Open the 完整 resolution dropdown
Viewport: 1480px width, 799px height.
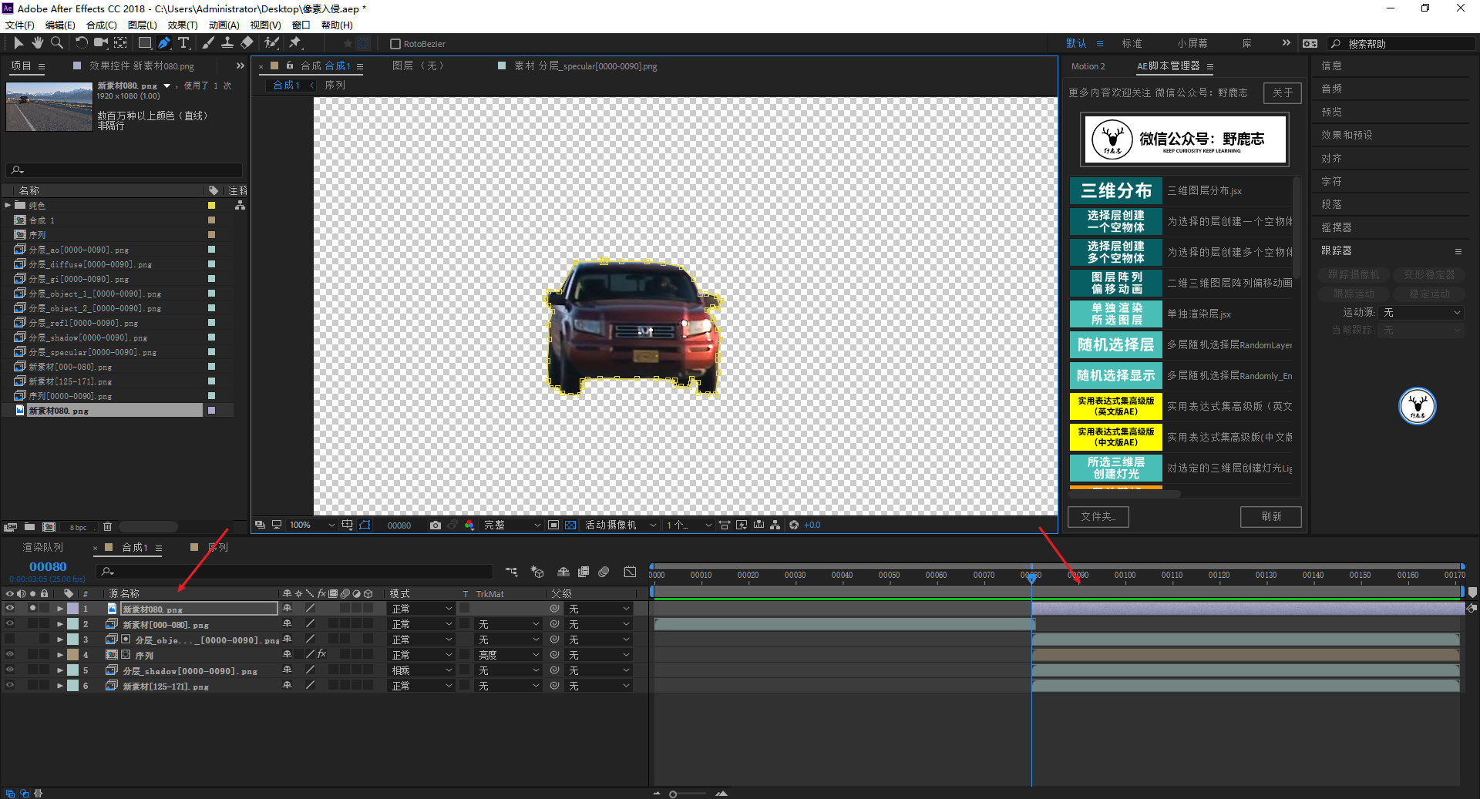pyautogui.click(x=512, y=525)
